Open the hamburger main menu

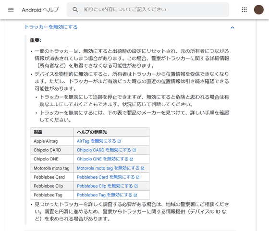(x=11, y=10)
